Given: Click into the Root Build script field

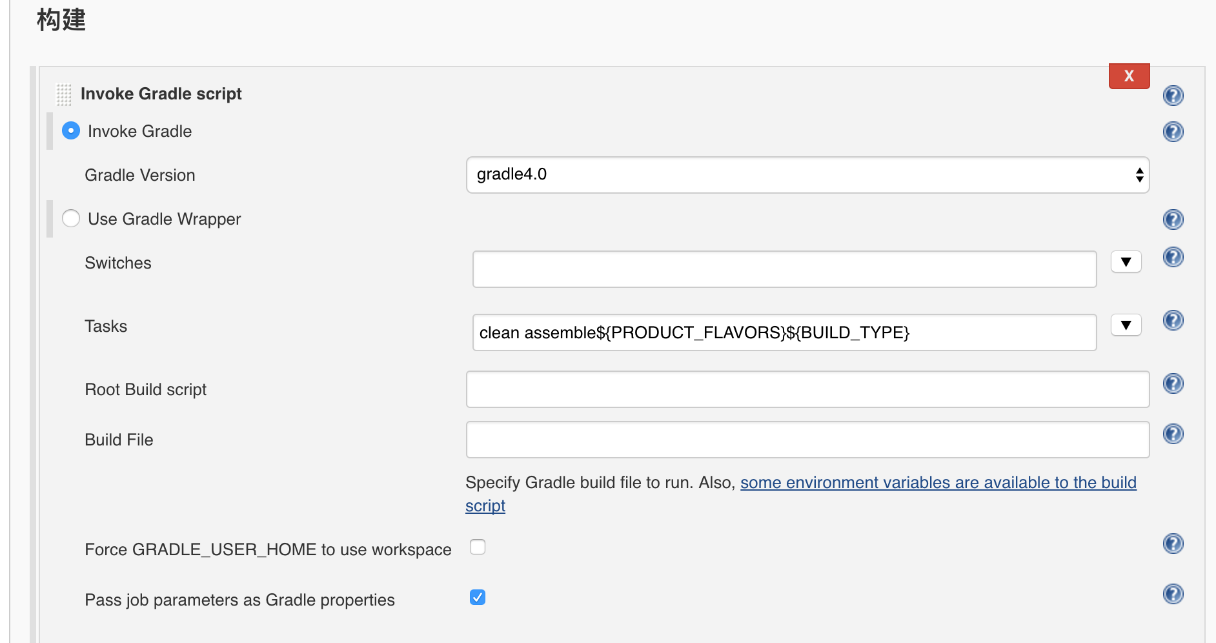Looking at the screenshot, I should coord(807,389).
